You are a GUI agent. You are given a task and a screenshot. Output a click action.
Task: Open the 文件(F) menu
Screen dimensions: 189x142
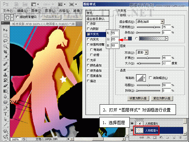8,11
